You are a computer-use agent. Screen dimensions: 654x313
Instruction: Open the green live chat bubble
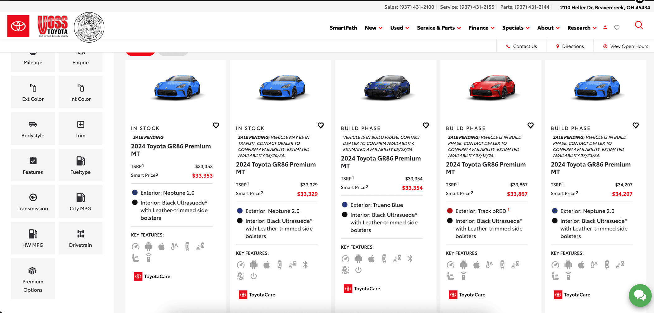point(640,295)
